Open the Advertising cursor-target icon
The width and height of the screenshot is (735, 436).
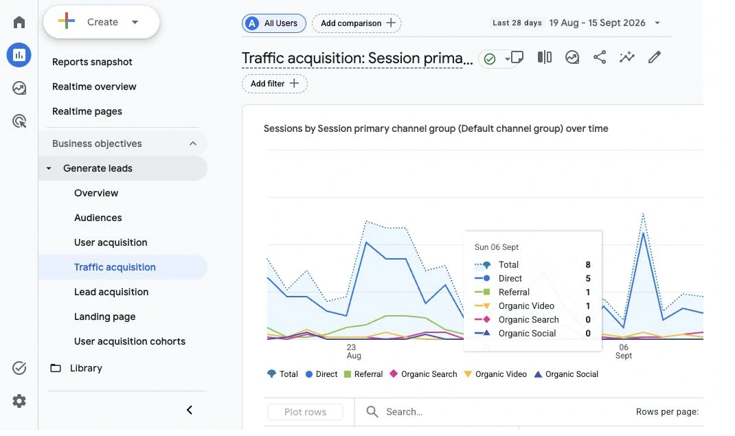[19, 122]
